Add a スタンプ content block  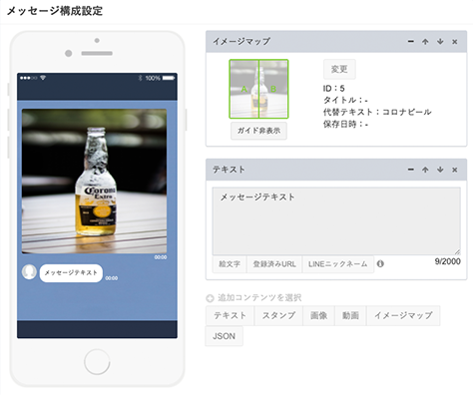tap(278, 315)
